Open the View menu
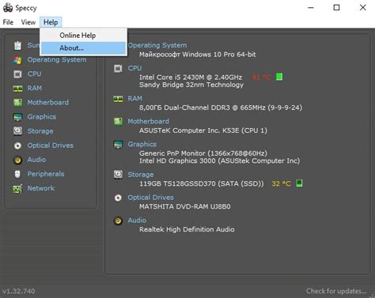375x298 pixels. coord(28,22)
